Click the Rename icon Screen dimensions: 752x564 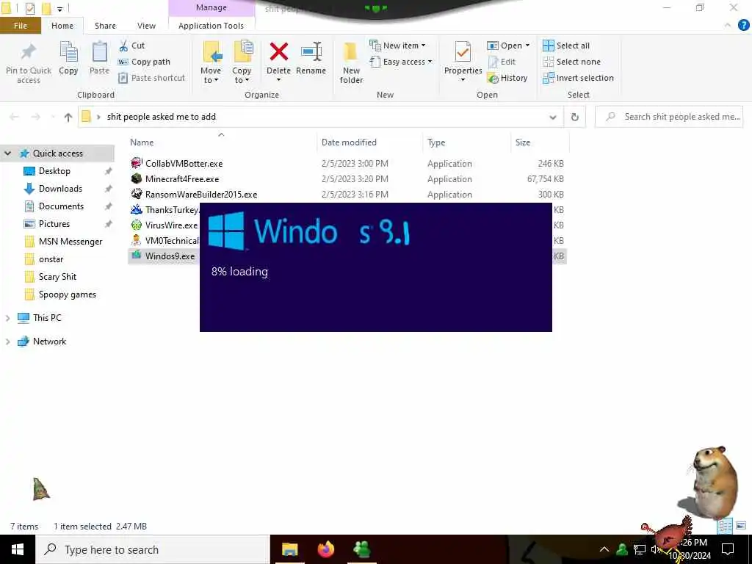(x=311, y=52)
